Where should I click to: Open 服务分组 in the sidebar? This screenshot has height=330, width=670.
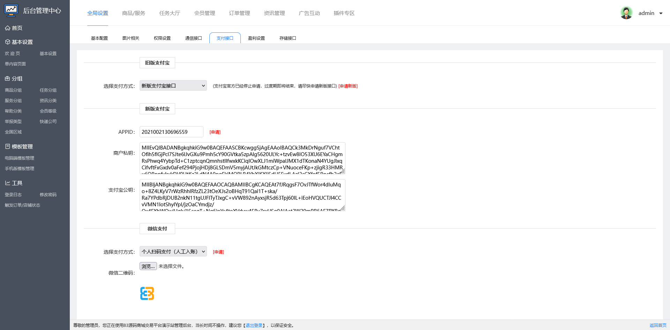tap(13, 100)
